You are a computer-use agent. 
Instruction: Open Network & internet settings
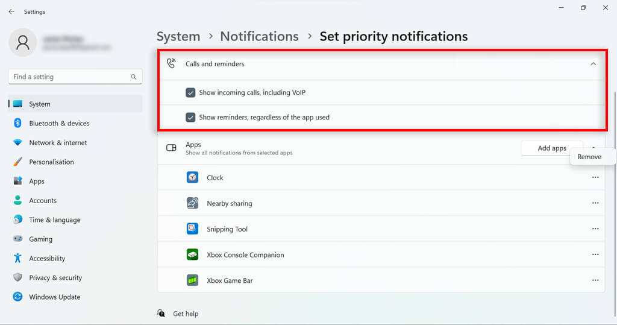point(58,142)
